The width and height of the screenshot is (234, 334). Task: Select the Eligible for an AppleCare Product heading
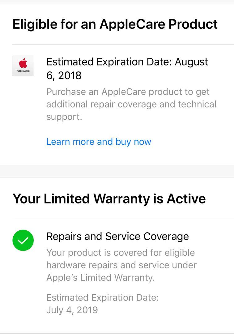(115, 24)
